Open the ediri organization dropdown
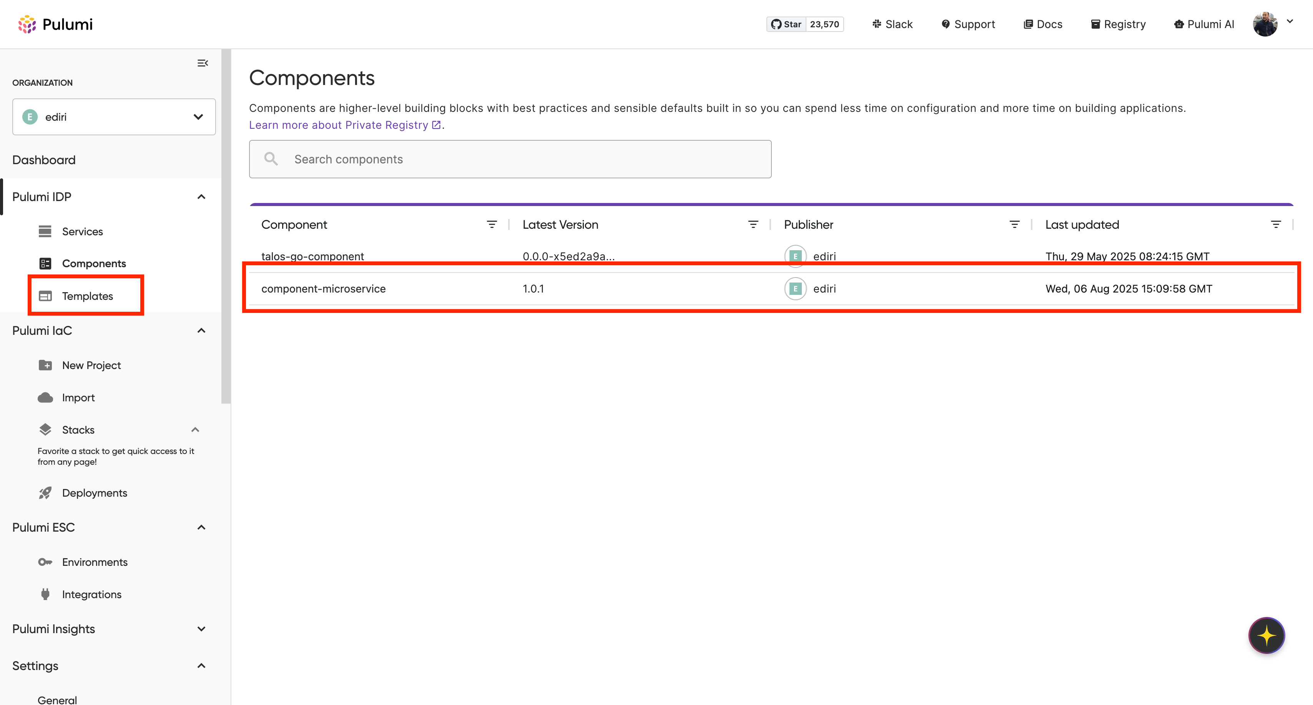Viewport: 1313px width, 705px height. 114,117
